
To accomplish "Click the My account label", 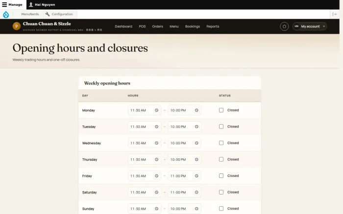I will [310, 26].
